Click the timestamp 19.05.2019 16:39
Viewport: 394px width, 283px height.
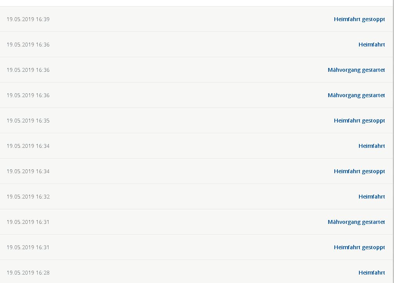(28, 19)
